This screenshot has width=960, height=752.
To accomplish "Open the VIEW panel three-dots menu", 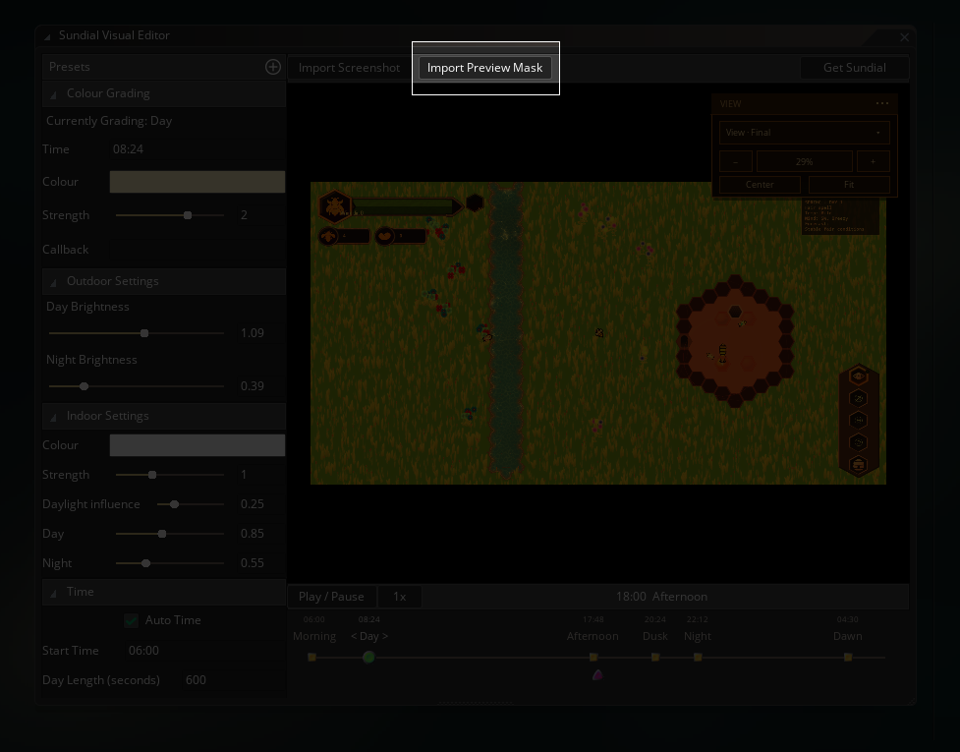I will (x=882, y=103).
